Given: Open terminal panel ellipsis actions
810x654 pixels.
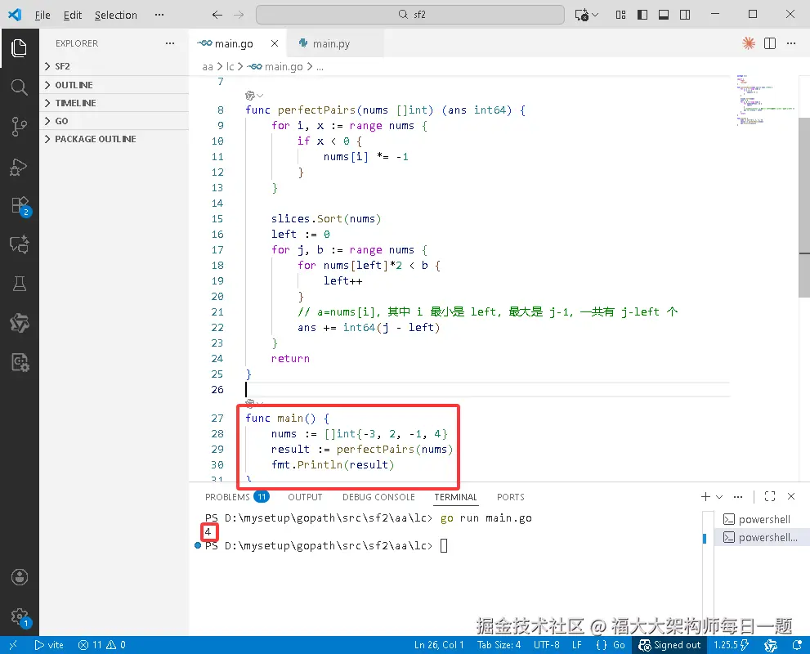Looking at the screenshot, I should tap(738, 496).
